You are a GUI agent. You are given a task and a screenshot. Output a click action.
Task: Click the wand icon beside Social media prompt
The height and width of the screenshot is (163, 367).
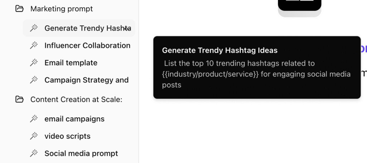click(x=34, y=153)
